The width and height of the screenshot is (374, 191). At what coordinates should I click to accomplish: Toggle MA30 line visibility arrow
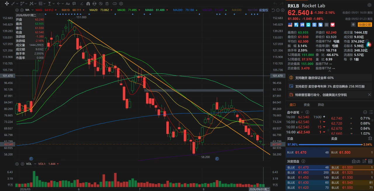[x=139, y=10]
